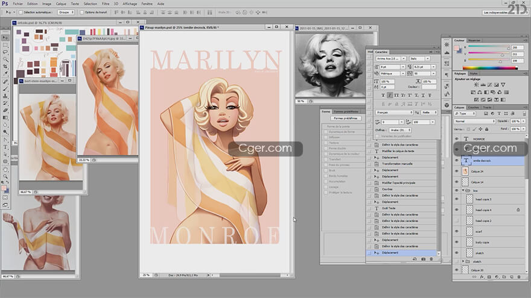Hide the Calque 14 layer
Image resolution: width=531 pixels, height=298 pixels.
coord(457,182)
